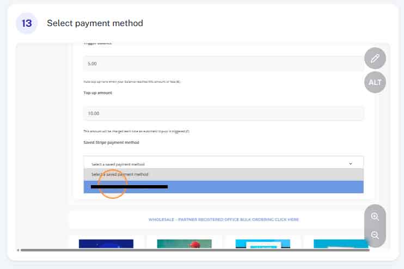This screenshot has width=404, height=269.
Task: Open the teal thumbnail beside the zoom-out icon
Action: (x=341, y=244)
